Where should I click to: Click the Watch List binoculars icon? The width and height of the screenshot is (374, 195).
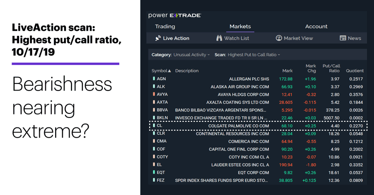219,38
